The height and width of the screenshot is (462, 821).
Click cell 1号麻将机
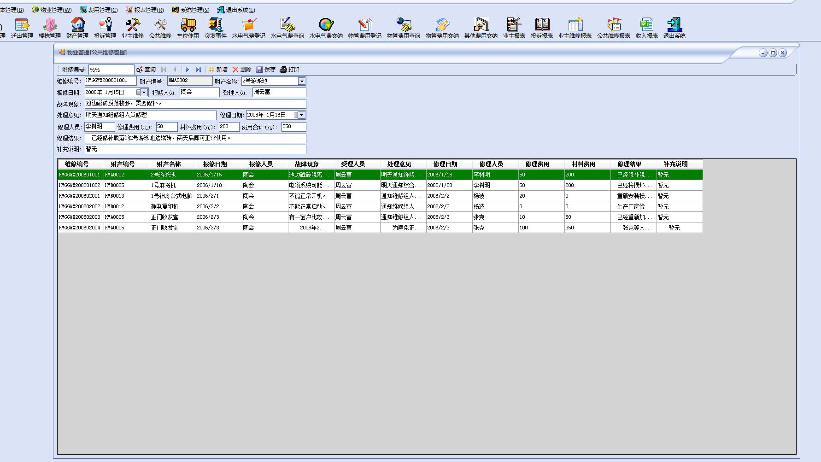(x=173, y=185)
